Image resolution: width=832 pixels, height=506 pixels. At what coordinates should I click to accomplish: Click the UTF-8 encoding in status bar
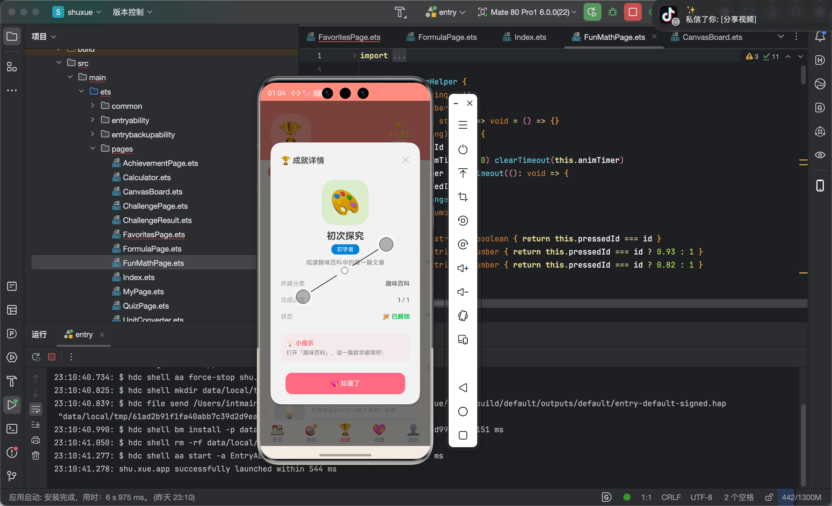[701, 497]
